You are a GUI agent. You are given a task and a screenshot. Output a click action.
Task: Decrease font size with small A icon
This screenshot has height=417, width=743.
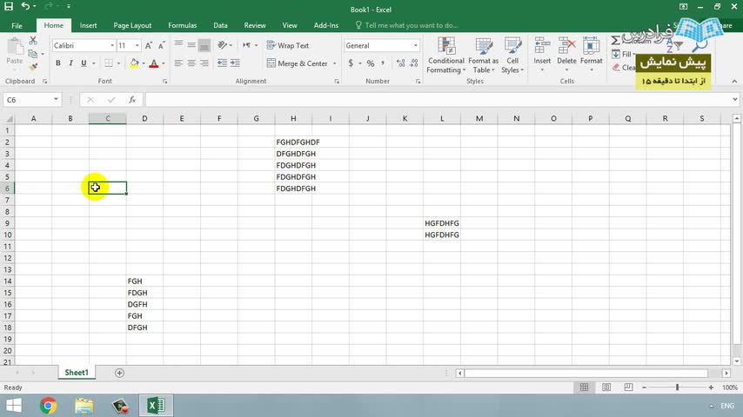pyautogui.click(x=161, y=45)
